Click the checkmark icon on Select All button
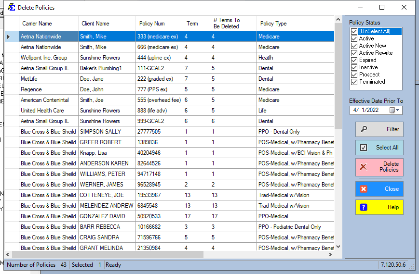The height and width of the screenshot is (274, 419). coord(364,148)
